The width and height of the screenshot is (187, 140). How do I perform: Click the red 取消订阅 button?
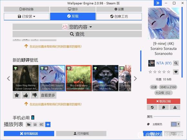tap(163, 101)
